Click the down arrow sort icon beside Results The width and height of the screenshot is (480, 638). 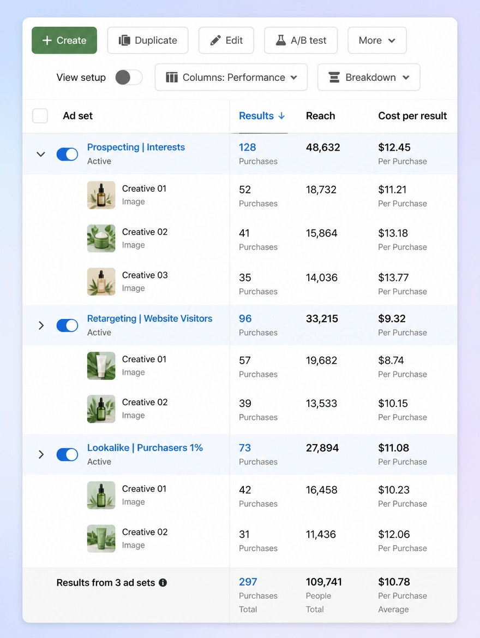coord(281,116)
